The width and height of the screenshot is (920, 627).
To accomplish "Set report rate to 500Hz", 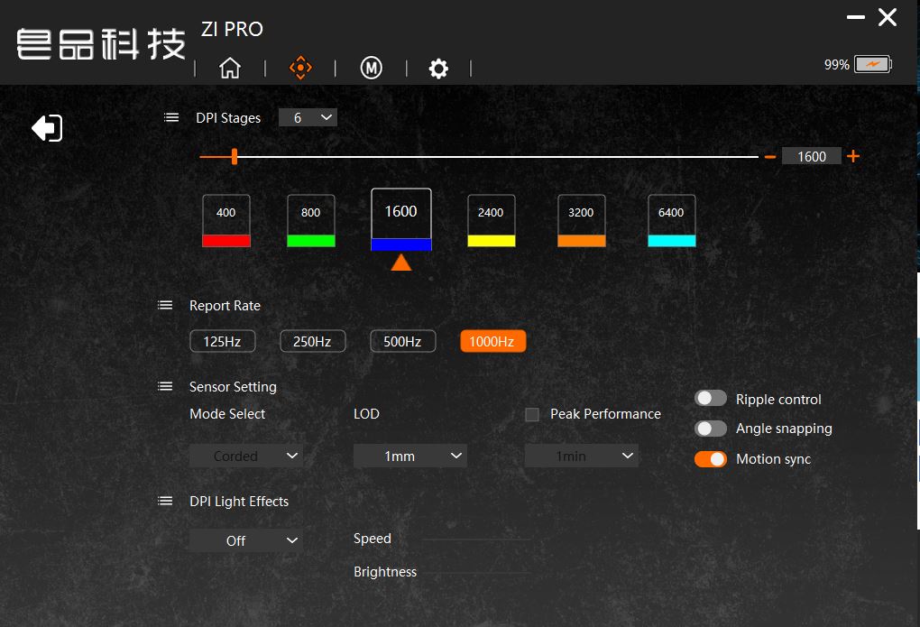I will coord(402,342).
